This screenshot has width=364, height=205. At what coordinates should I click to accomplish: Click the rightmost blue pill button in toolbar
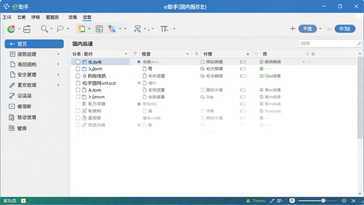345,29
